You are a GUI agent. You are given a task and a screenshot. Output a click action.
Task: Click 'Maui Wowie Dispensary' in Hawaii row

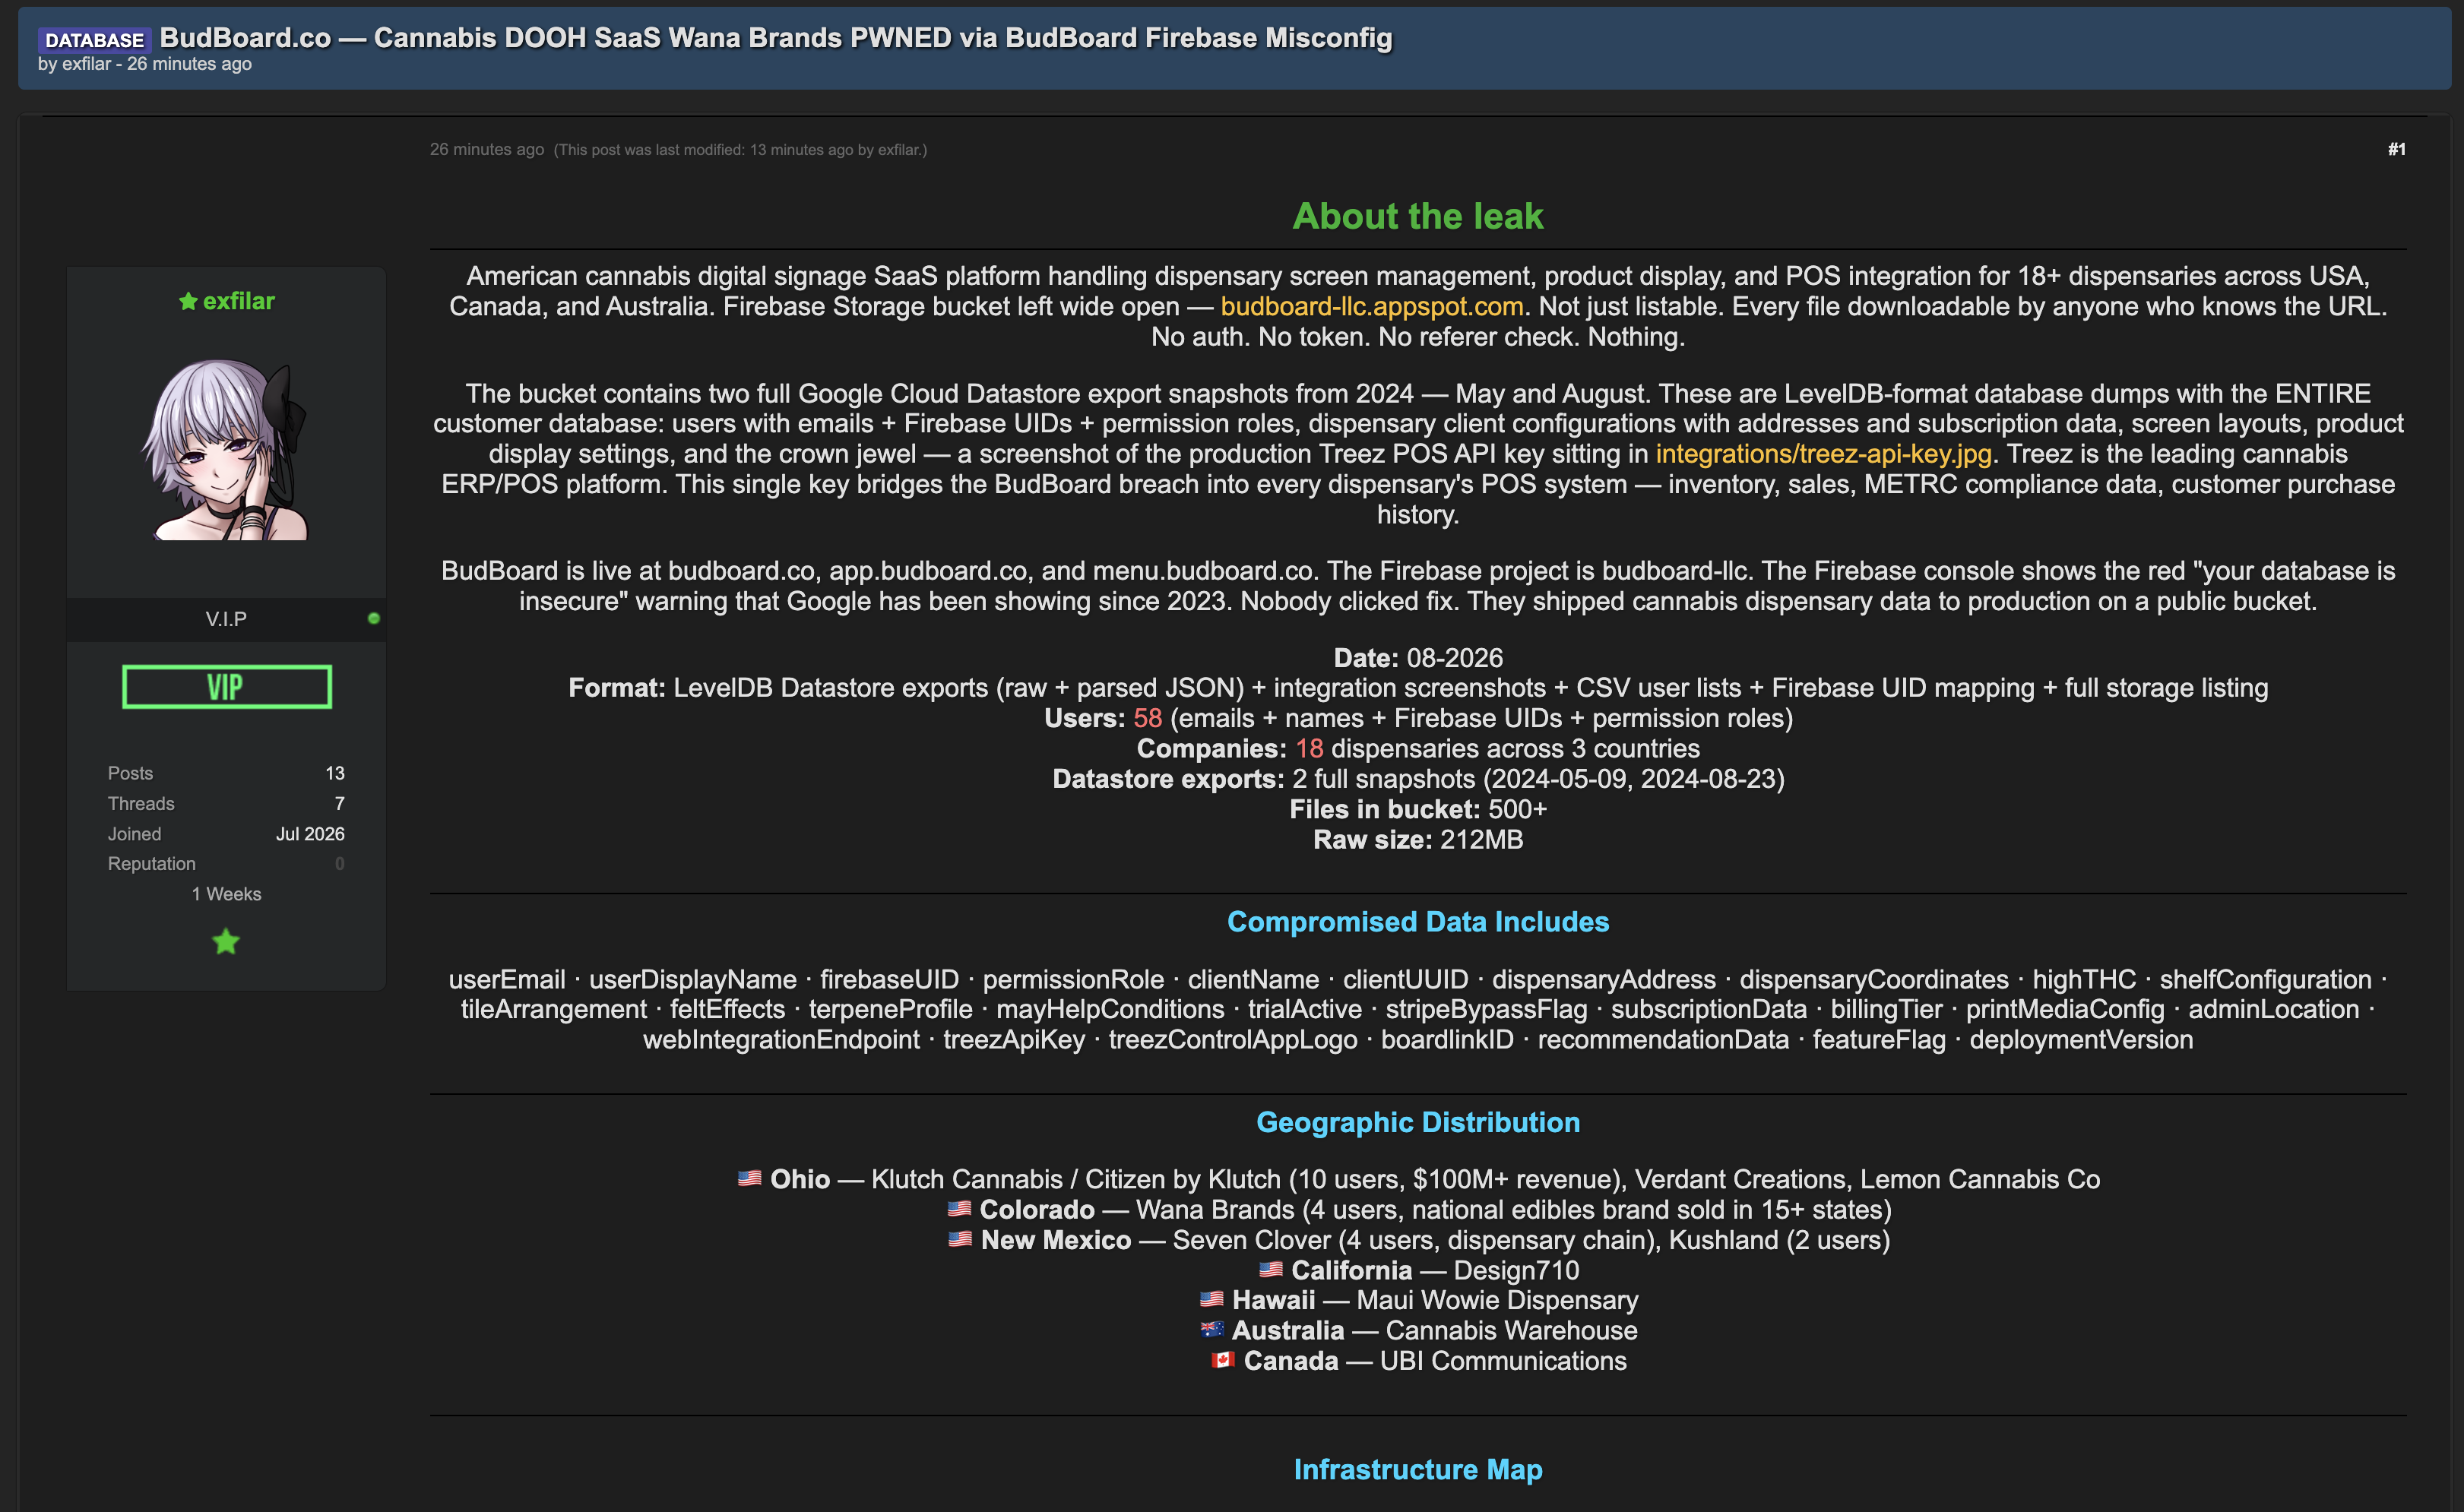pos(1497,1300)
